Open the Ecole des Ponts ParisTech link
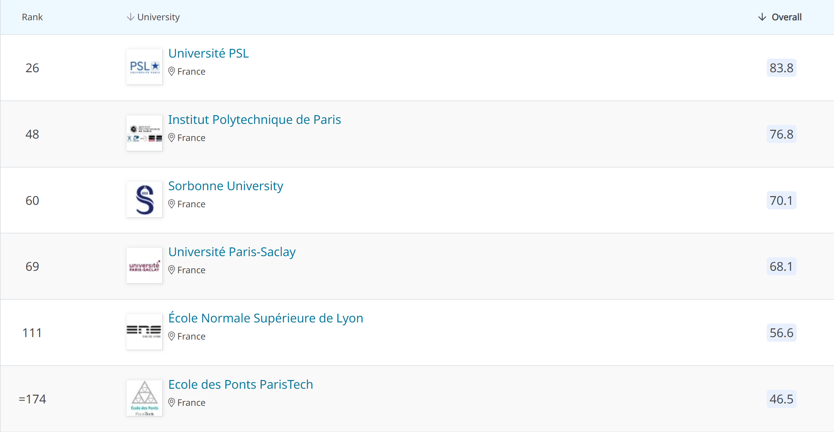The image size is (834, 432). pos(240,385)
